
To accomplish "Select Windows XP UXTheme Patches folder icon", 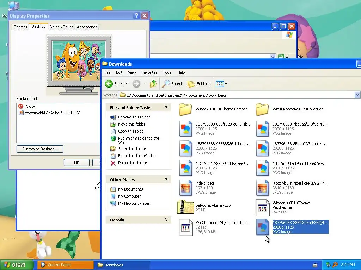I will 185,109.
